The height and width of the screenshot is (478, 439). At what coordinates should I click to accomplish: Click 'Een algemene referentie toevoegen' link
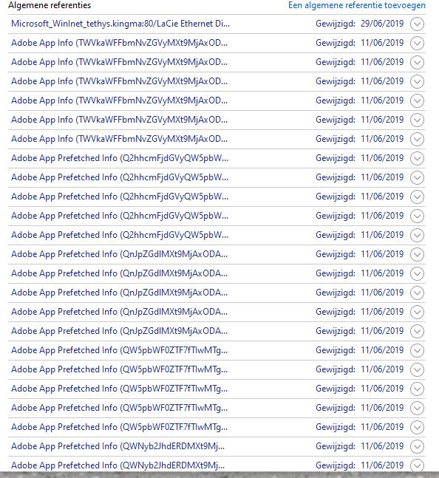(x=357, y=5)
